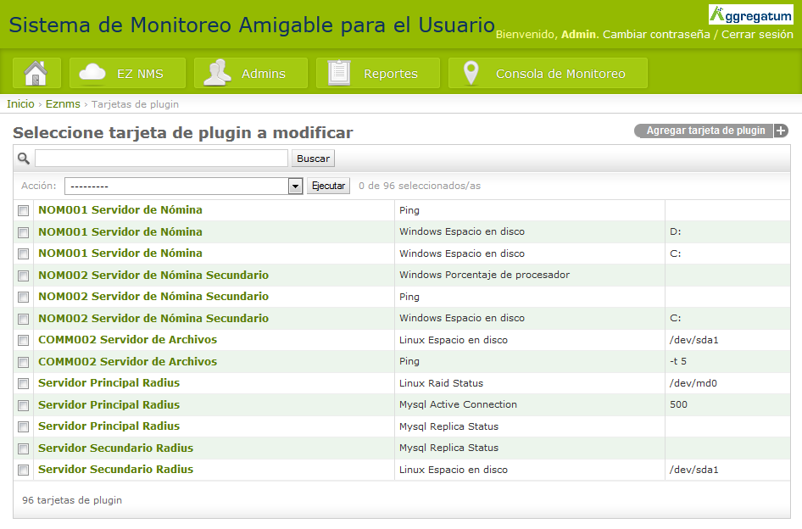The height and width of the screenshot is (529, 802).
Task: Click the Consola de Monitoreo pin icon
Action: [x=471, y=74]
